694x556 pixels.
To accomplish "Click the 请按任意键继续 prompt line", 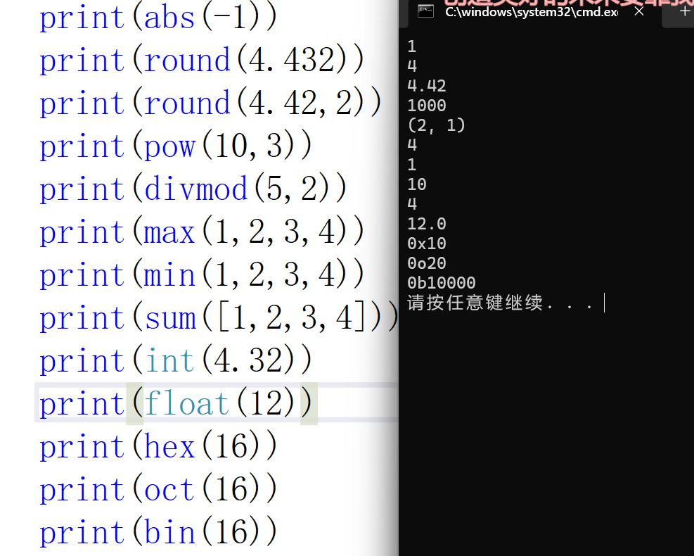I will [500, 303].
